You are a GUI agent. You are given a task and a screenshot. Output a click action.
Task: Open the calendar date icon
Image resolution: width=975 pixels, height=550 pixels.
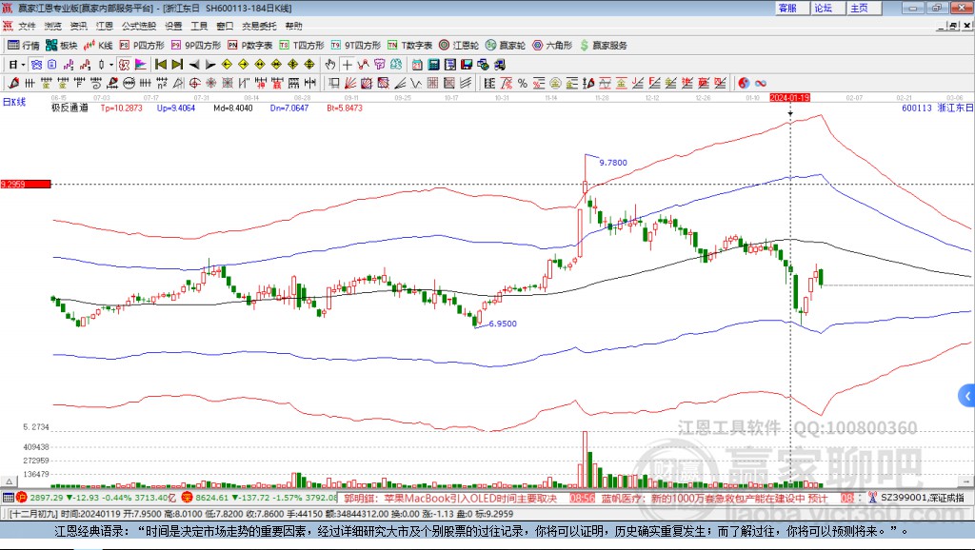[417, 65]
